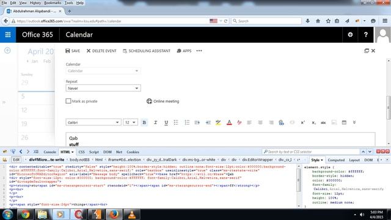Go to the Firefox home page icon
This screenshot has height=220, width=391.
point(318,21)
